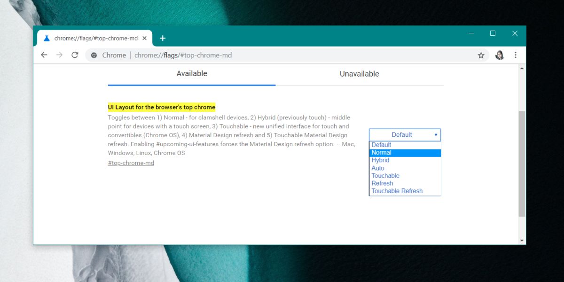Select the Touchable Refresh option
Image resolution: width=564 pixels, height=282 pixels.
pyautogui.click(x=405, y=191)
